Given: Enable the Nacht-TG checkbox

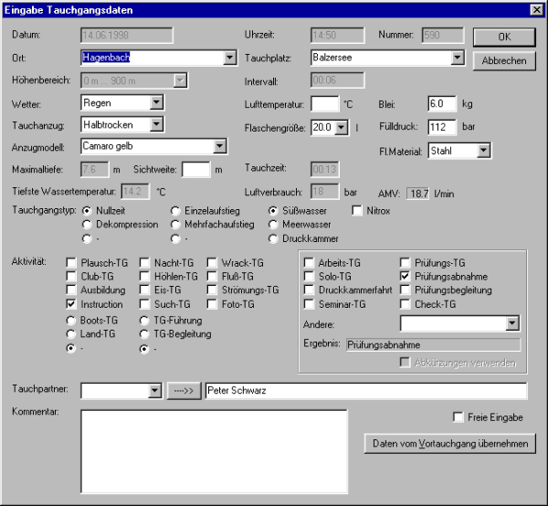Looking at the screenshot, I should [145, 263].
